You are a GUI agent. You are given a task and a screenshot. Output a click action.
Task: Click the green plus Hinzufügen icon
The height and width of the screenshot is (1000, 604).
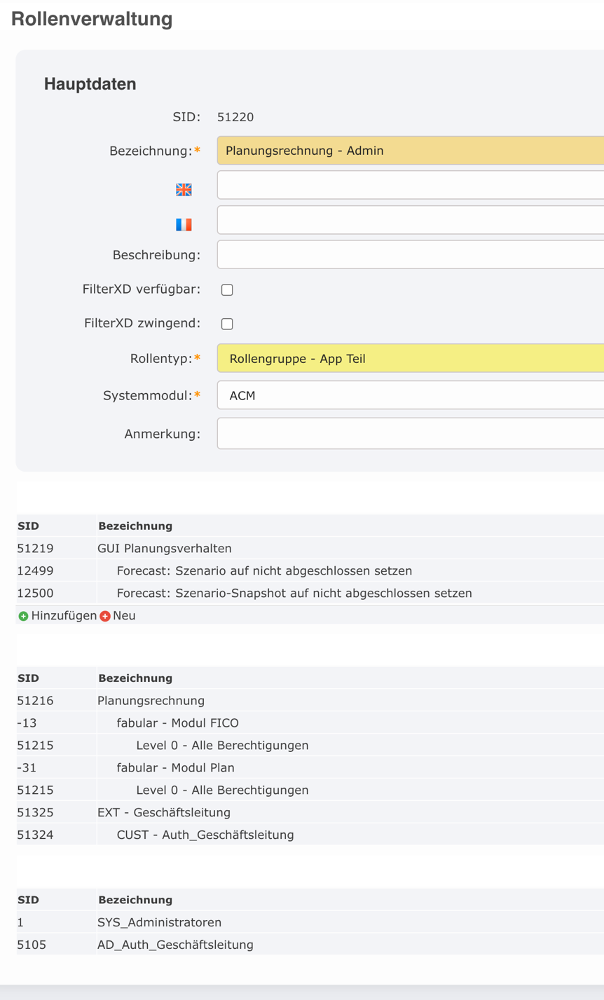tap(22, 615)
